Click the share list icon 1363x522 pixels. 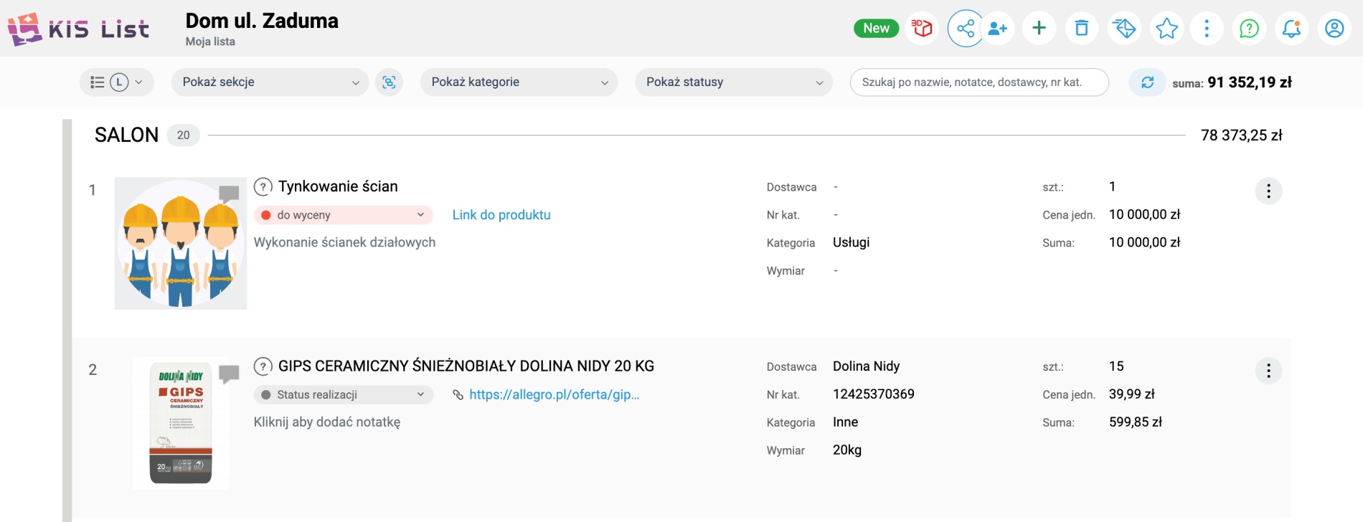pos(966,29)
